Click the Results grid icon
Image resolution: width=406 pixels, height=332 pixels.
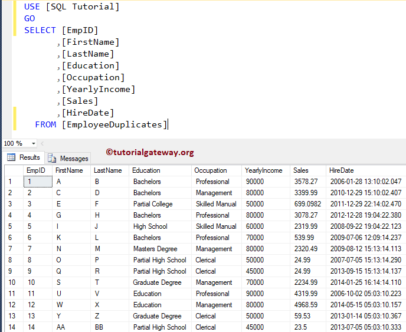[11, 157]
